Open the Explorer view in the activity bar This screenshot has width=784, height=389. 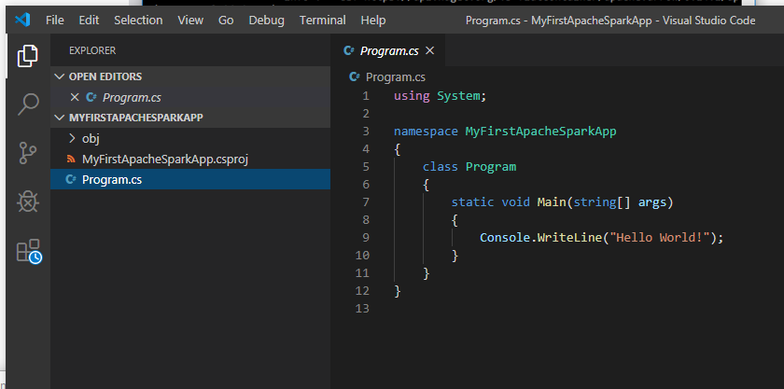point(27,55)
